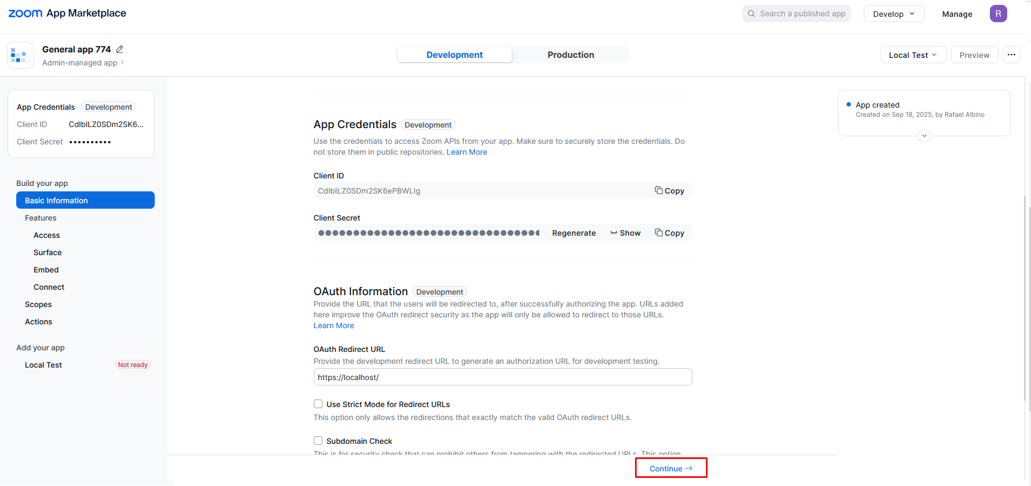Copy the Client Secret value
Screen dimensions: 1031x486
click(x=670, y=233)
